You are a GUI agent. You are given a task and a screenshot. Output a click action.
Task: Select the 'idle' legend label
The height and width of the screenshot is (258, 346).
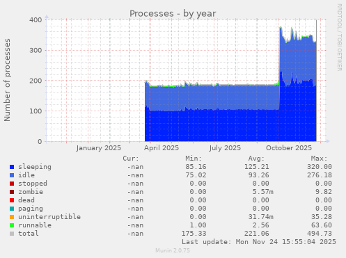[x=26, y=175]
